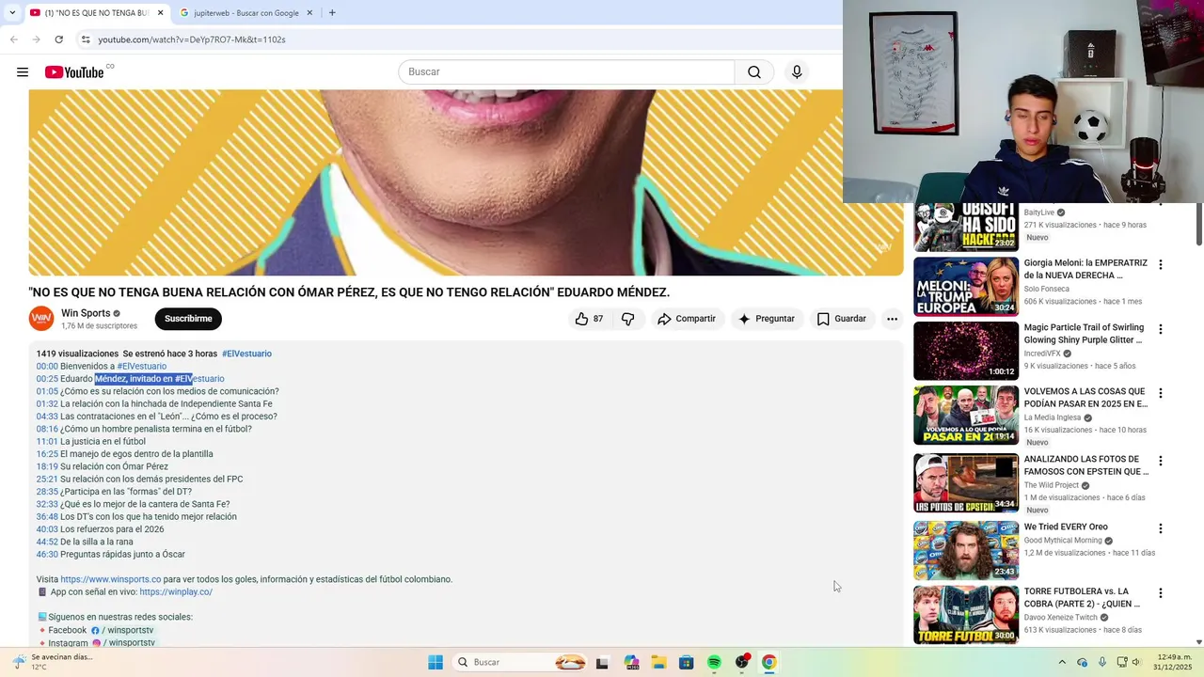Image resolution: width=1204 pixels, height=677 pixels.
Task: Open Spotify from the taskbar
Action: pyautogui.click(x=714, y=662)
